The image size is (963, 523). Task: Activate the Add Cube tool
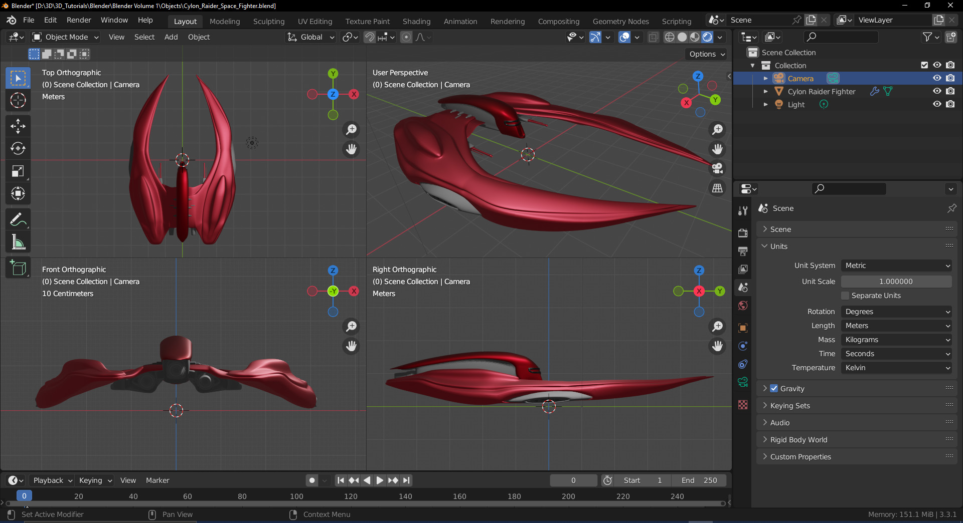[x=18, y=267]
